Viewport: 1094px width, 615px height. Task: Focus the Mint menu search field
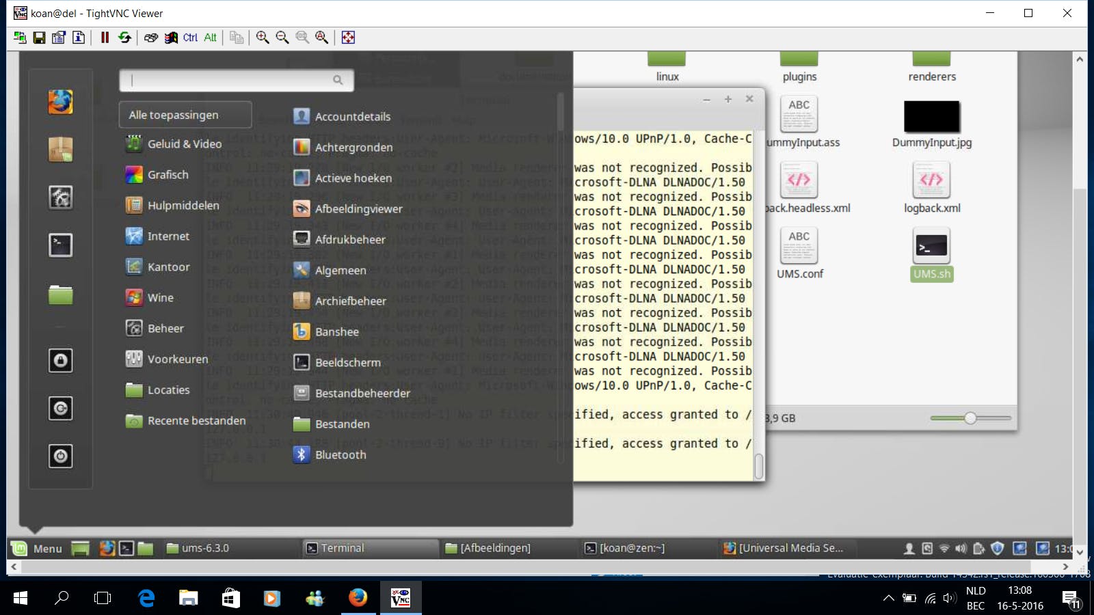(237, 80)
